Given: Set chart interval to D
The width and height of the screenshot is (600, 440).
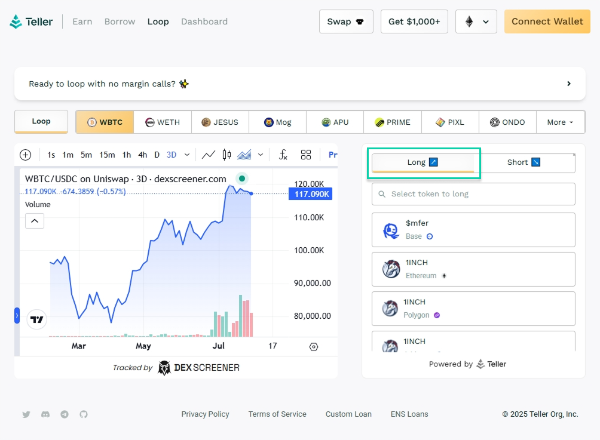Looking at the screenshot, I should [x=157, y=155].
